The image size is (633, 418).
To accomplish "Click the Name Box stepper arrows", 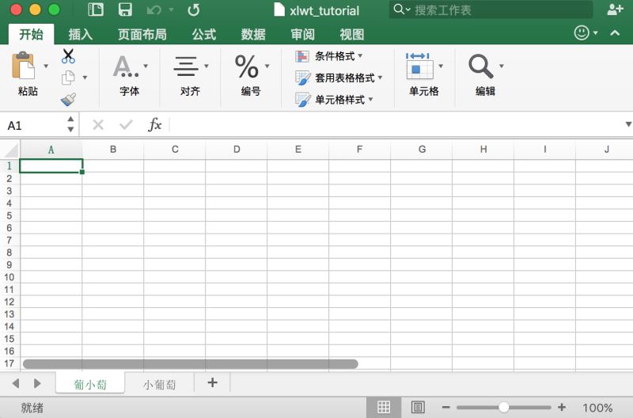I will [x=70, y=124].
